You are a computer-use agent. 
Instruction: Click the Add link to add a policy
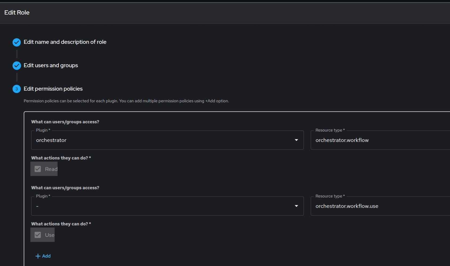point(46,256)
